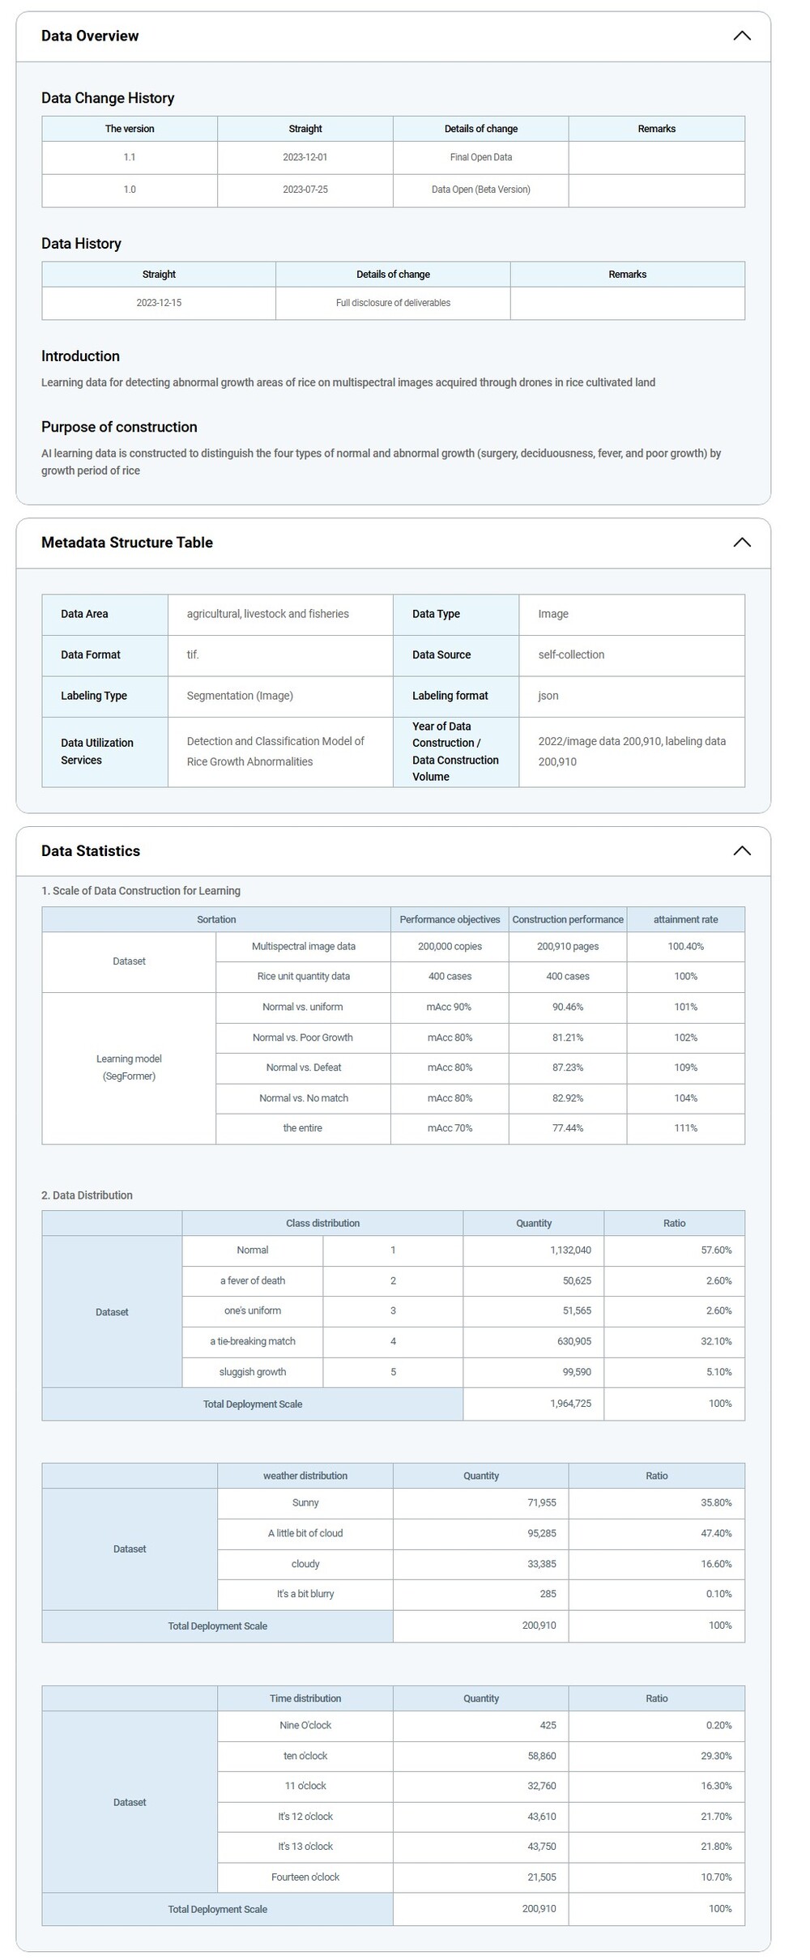Click the attainment rate column header
The image size is (810, 1960).
click(x=685, y=919)
